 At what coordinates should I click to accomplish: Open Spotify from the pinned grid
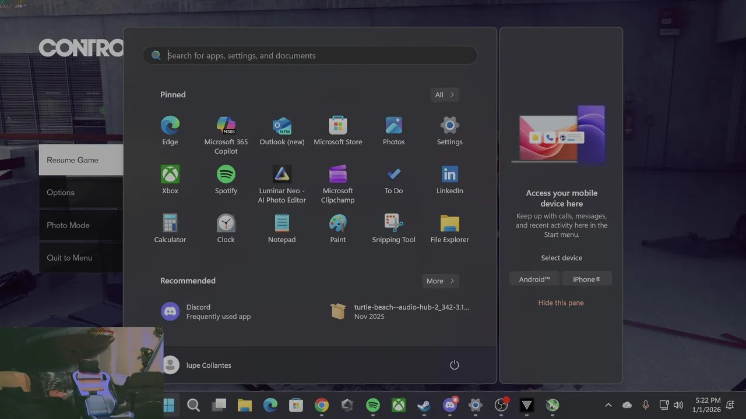226,180
